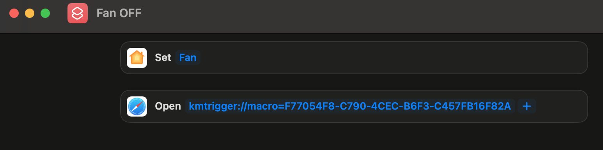Click empty title bar right of Fan OFF
Screen dimensions: 603x150
(371, 13)
